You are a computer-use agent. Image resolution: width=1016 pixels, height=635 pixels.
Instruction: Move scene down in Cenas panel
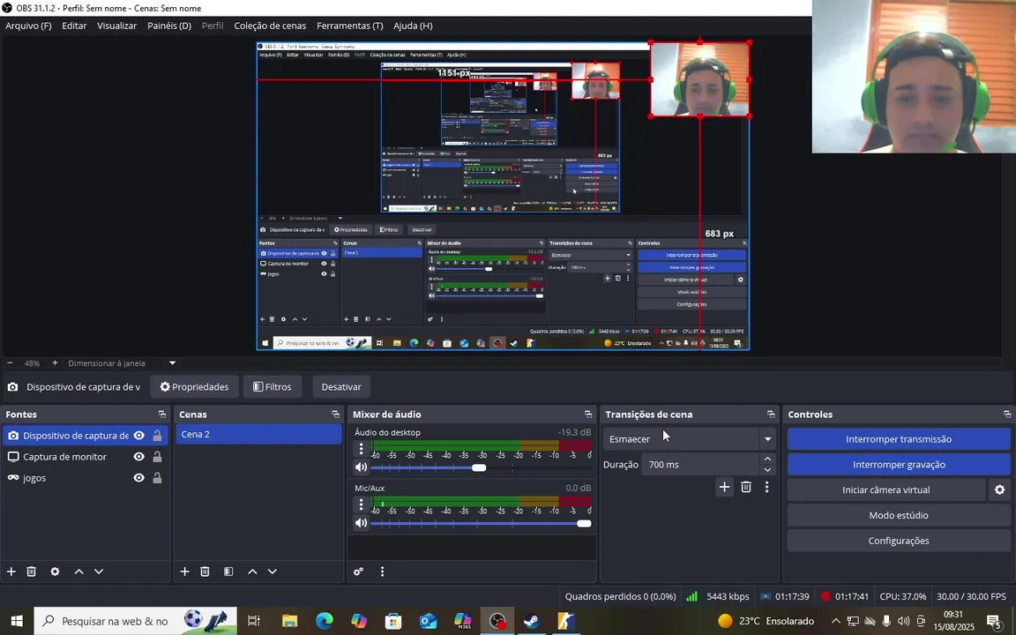coord(273,571)
